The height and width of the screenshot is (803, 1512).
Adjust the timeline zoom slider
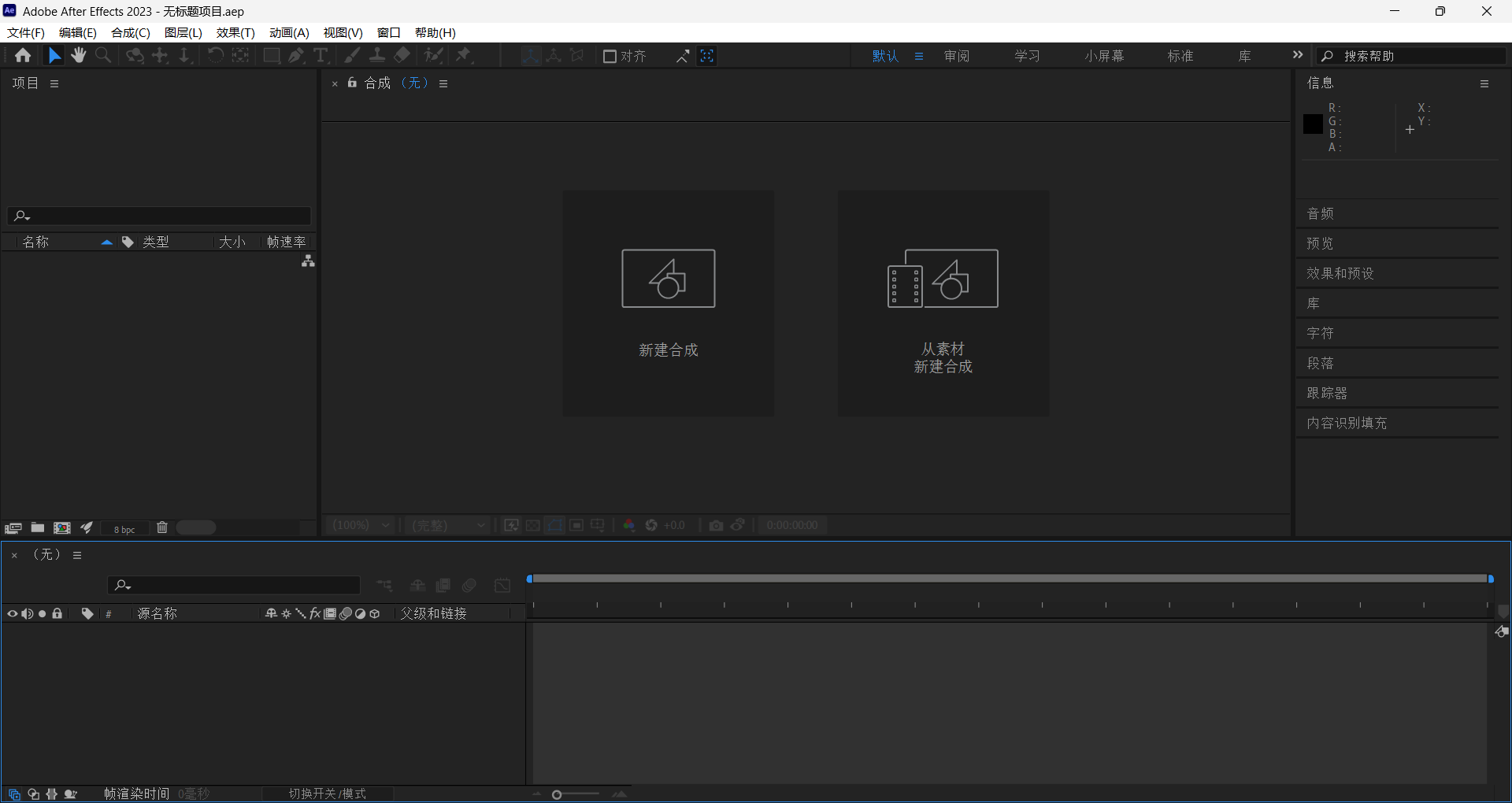(557, 794)
